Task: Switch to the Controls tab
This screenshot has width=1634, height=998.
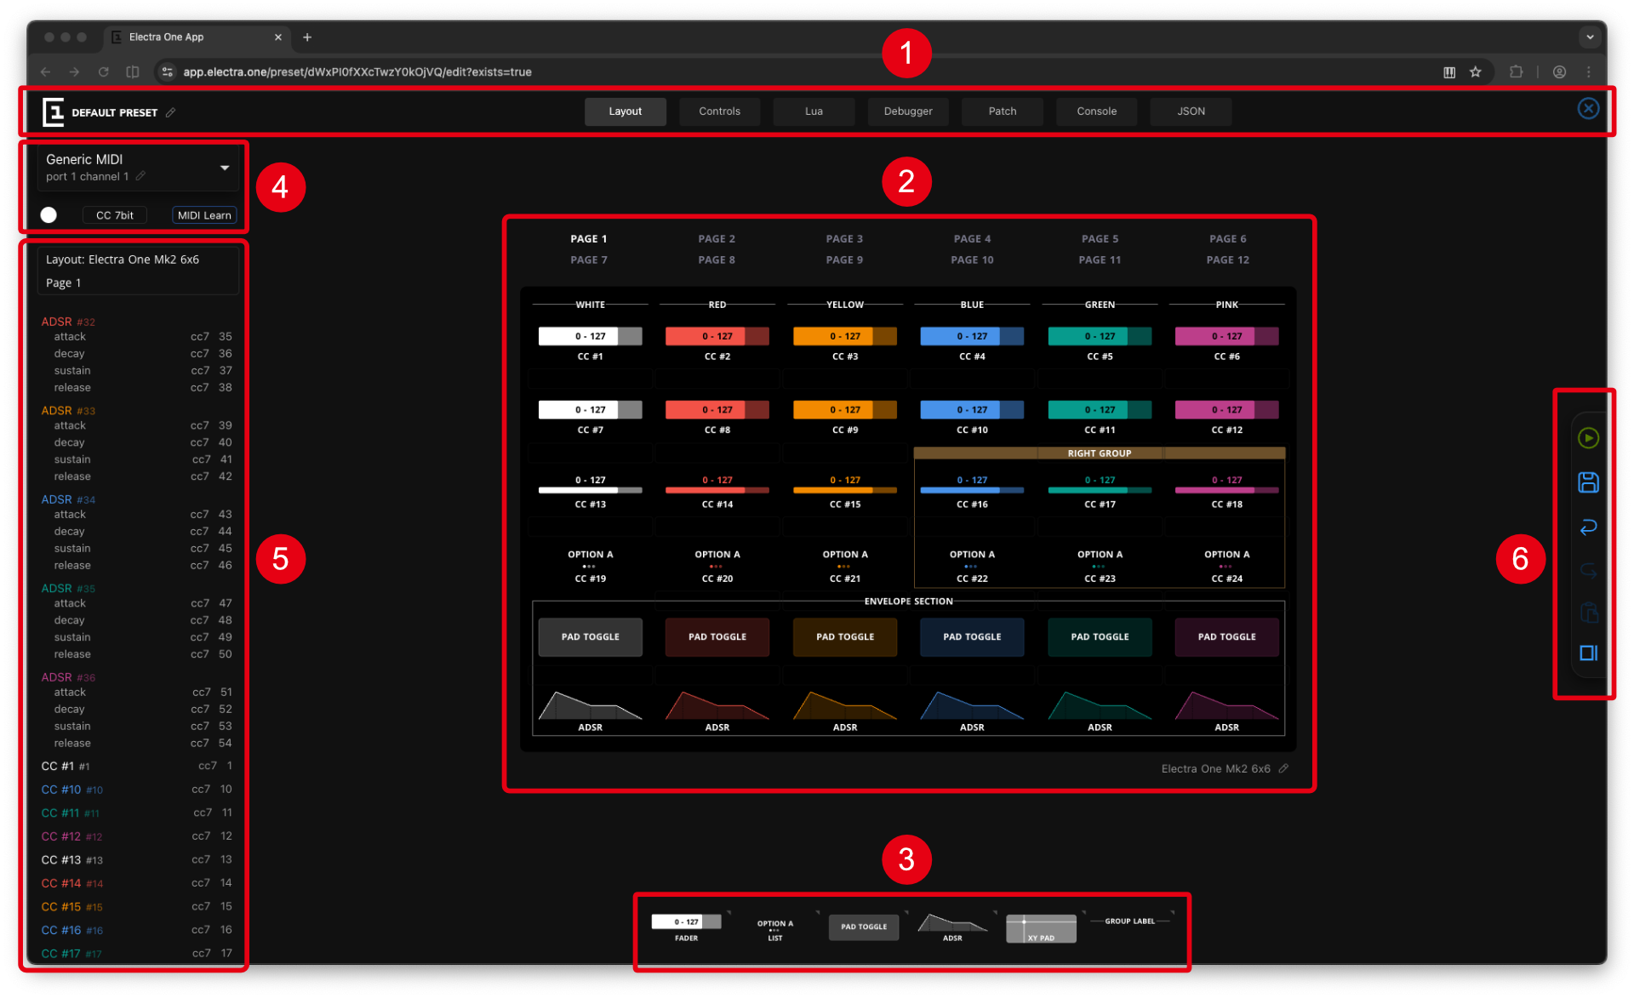Action: (719, 111)
